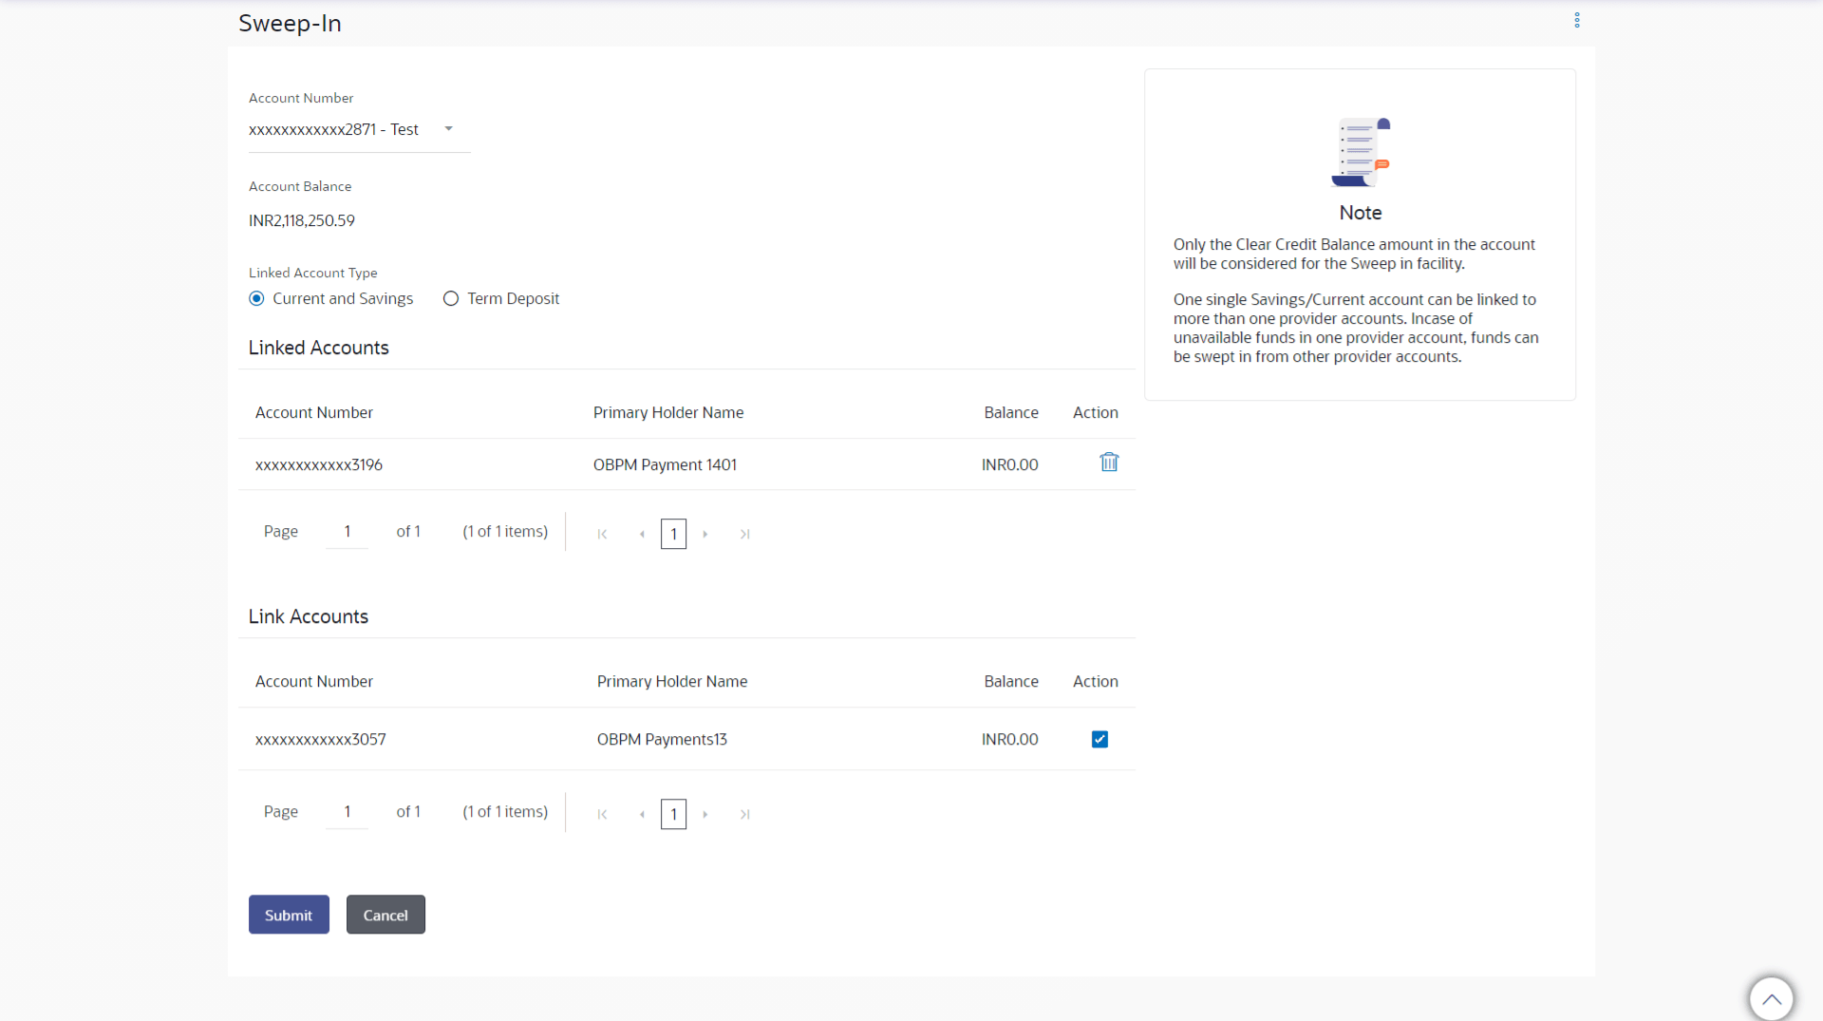The width and height of the screenshot is (1823, 1021).
Task: Click the scroll-to-top arrow button
Action: (1771, 999)
